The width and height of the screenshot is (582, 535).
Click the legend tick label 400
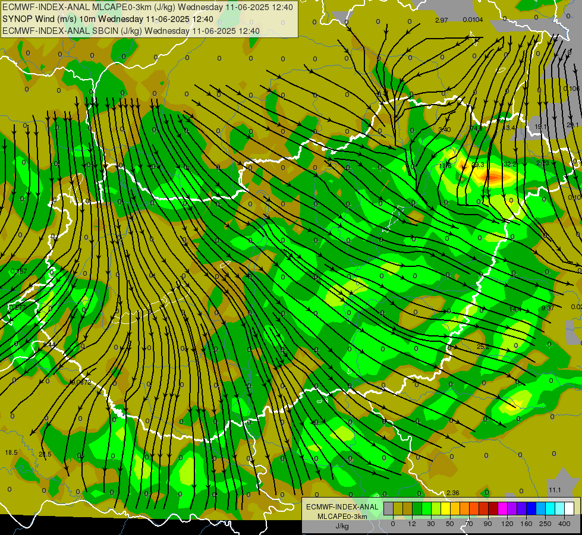(x=564, y=524)
